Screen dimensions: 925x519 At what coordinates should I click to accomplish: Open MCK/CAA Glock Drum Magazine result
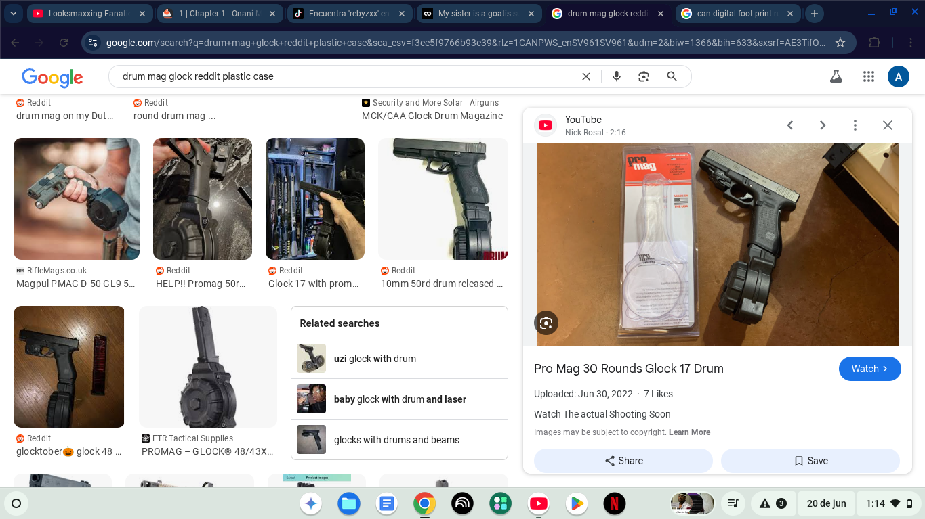[432, 116]
